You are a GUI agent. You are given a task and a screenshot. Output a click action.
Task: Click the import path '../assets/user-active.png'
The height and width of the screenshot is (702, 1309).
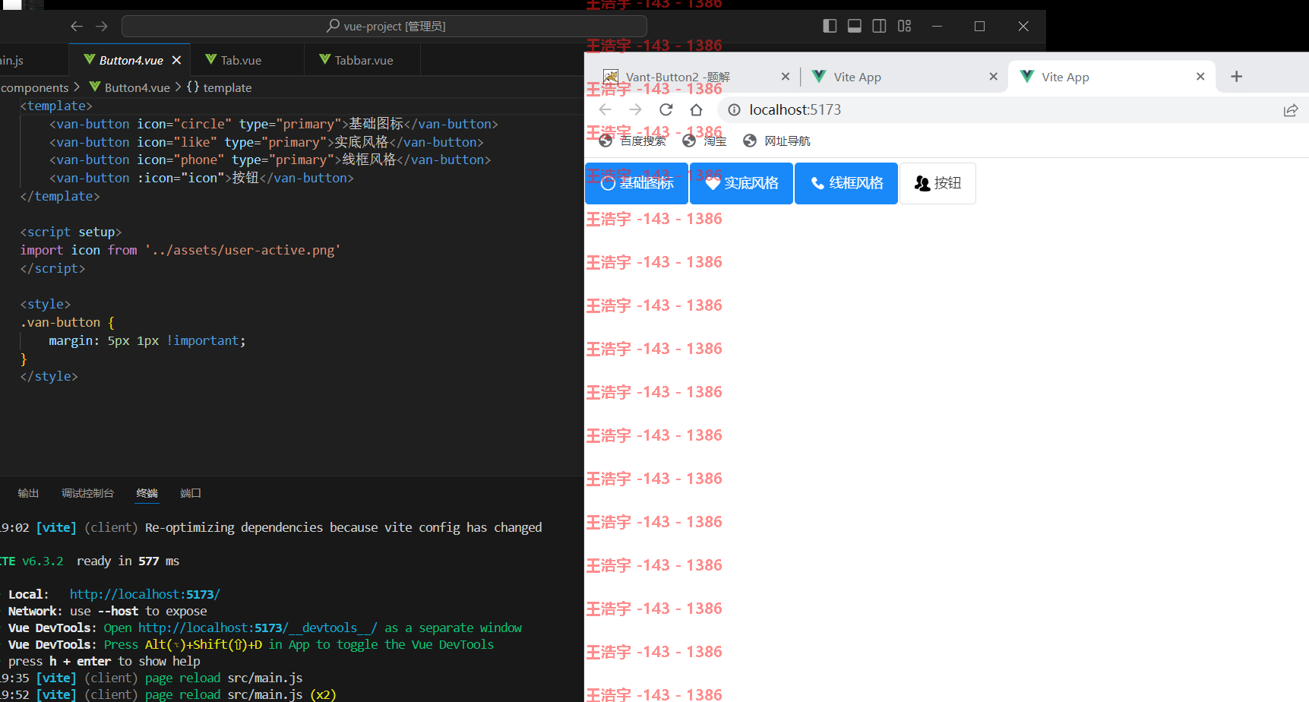[242, 250]
